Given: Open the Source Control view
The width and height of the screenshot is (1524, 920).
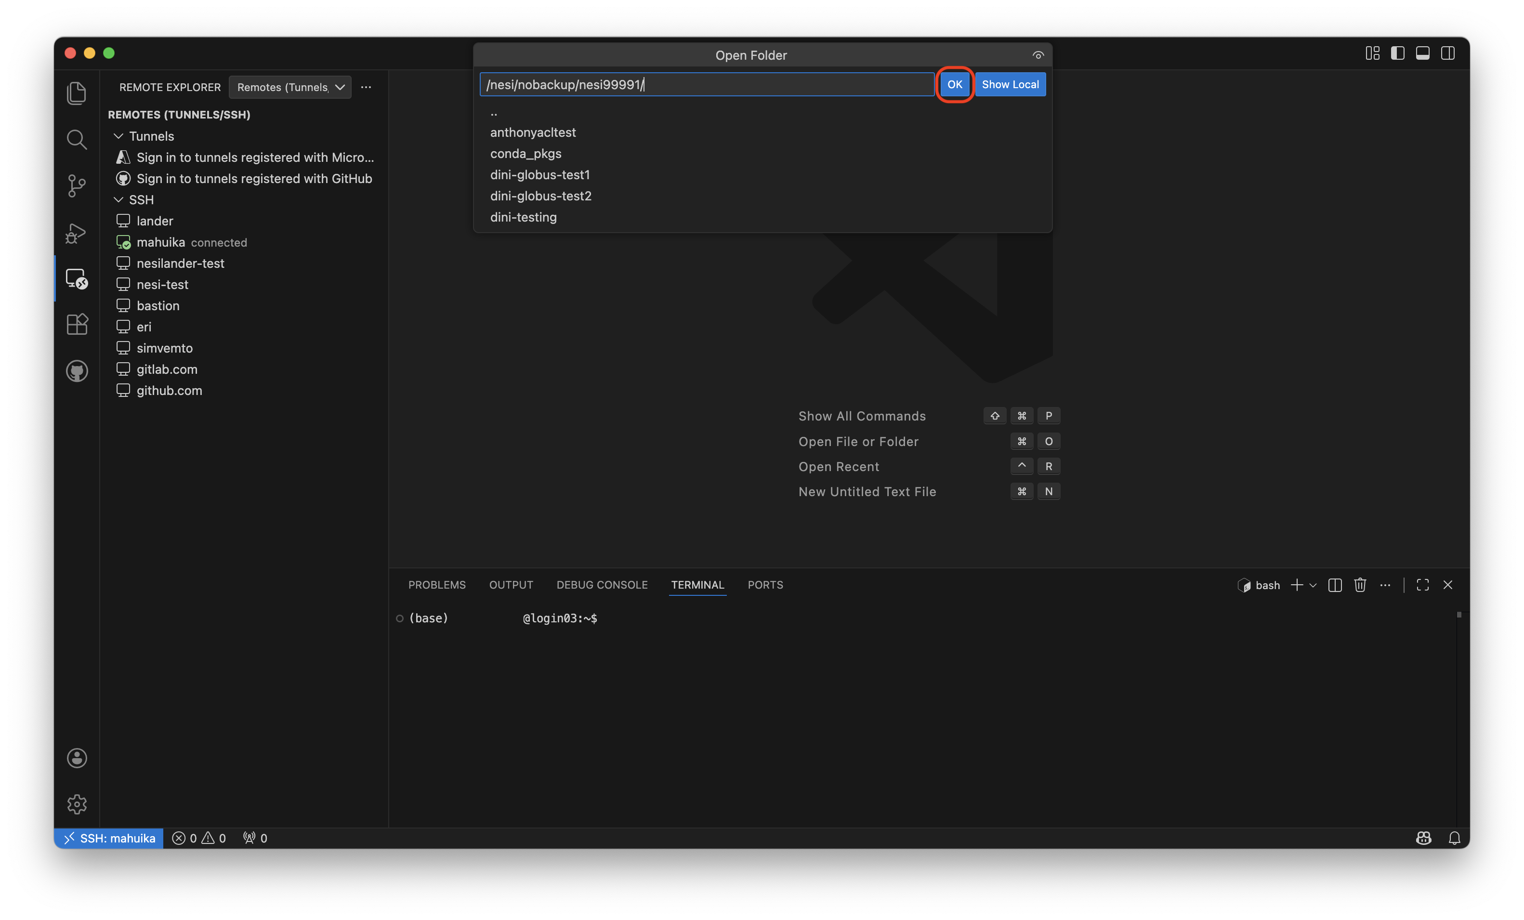Looking at the screenshot, I should click(x=77, y=185).
